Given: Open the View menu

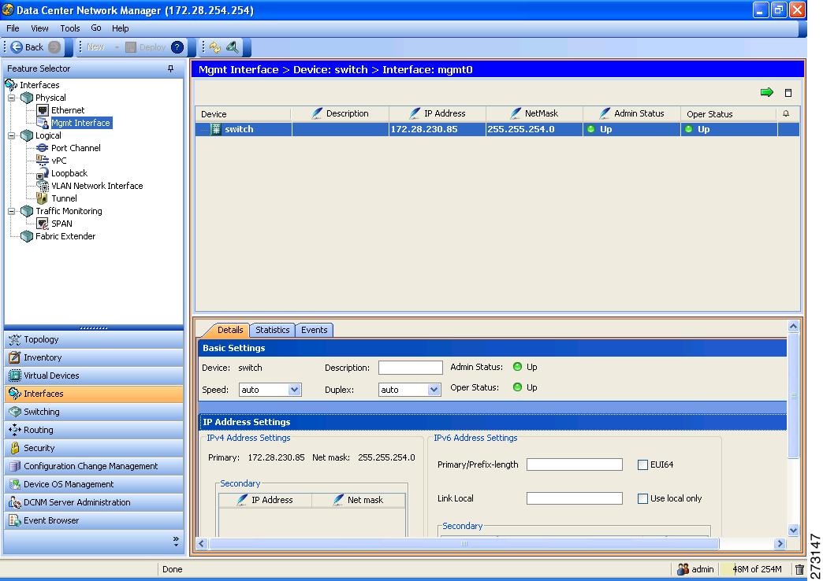Looking at the screenshot, I should pyautogui.click(x=39, y=28).
